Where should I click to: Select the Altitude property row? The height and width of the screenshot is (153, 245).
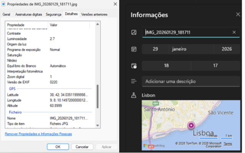pos(49,106)
